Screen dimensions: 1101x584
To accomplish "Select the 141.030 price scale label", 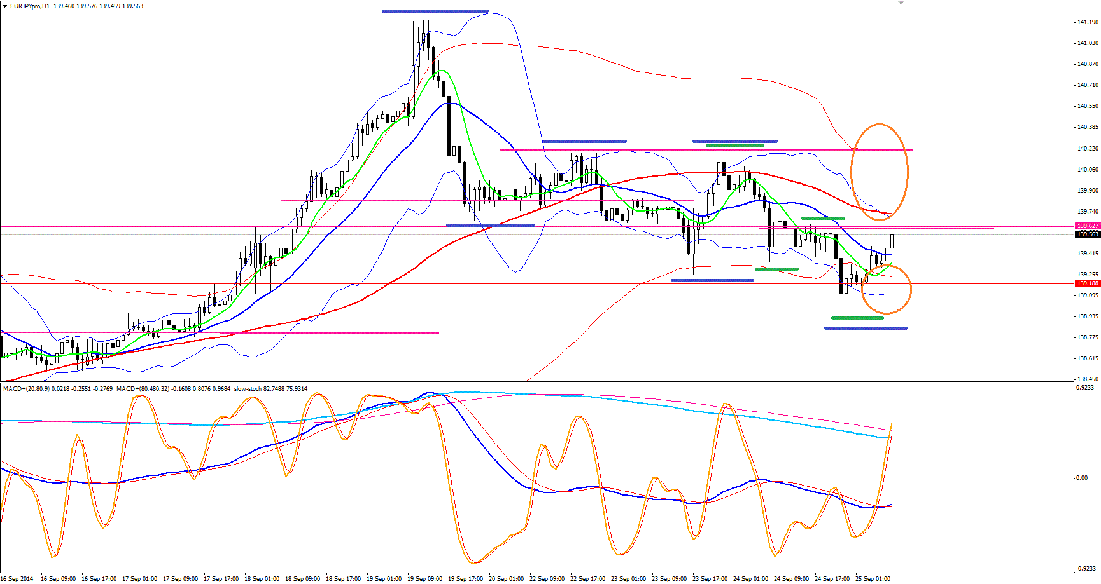I will 1088,43.
